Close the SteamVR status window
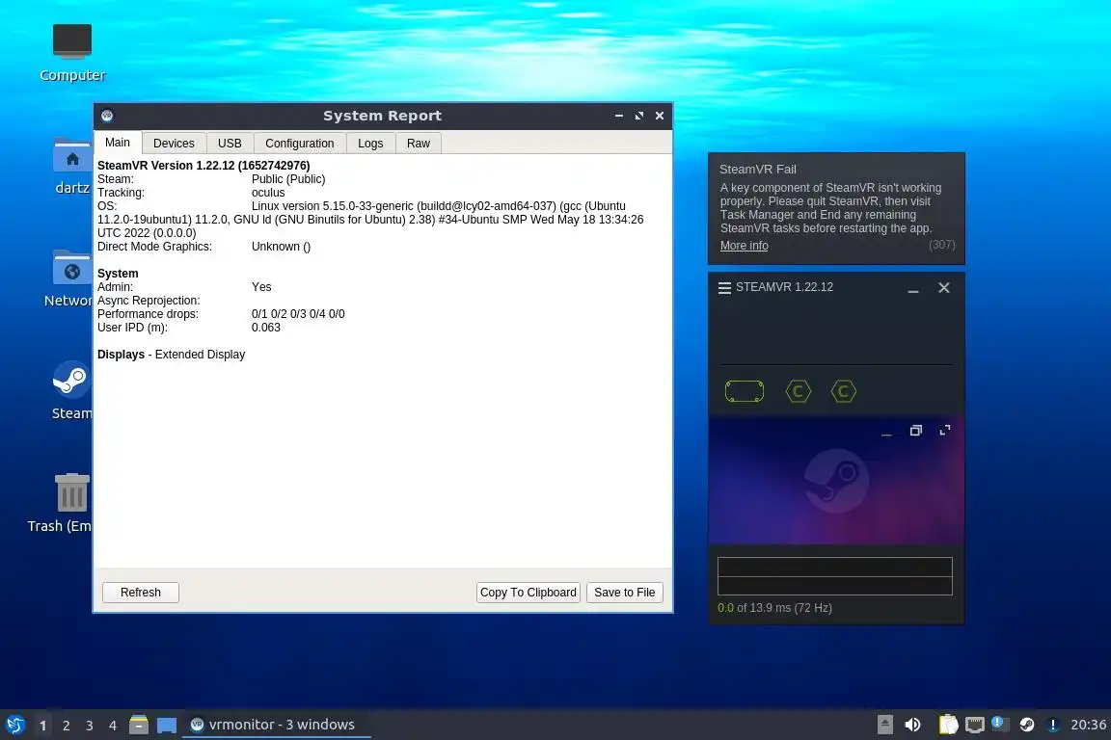The image size is (1111, 740). 944,287
